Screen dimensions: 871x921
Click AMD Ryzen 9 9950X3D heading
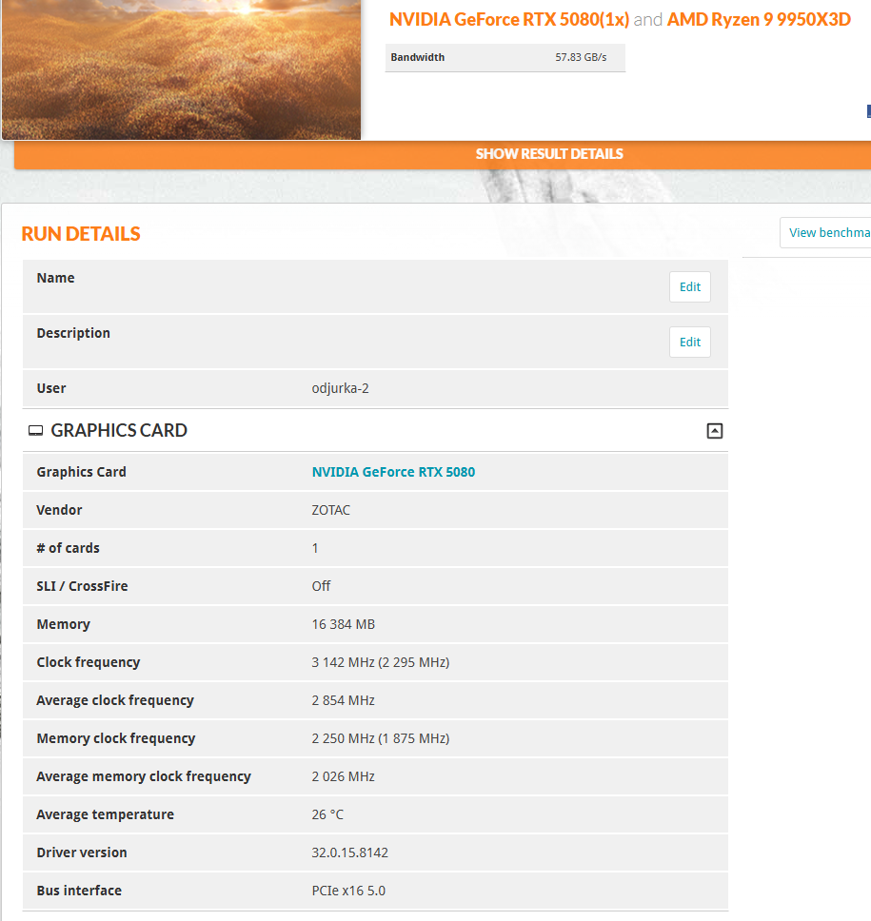pos(759,19)
